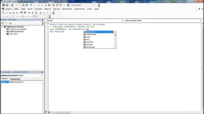Open the Executar menu
Image resolution: width=204 pixels, height=114 pixels.
pyautogui.click(x=57, y=9)
